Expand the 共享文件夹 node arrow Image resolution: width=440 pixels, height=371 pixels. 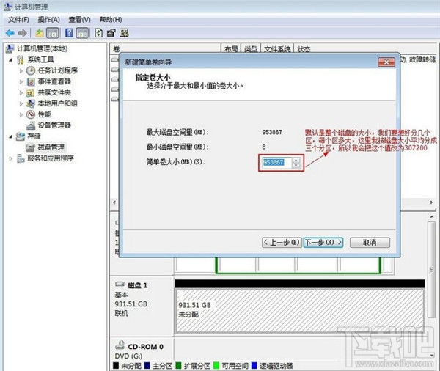click(x=21, y=92)
